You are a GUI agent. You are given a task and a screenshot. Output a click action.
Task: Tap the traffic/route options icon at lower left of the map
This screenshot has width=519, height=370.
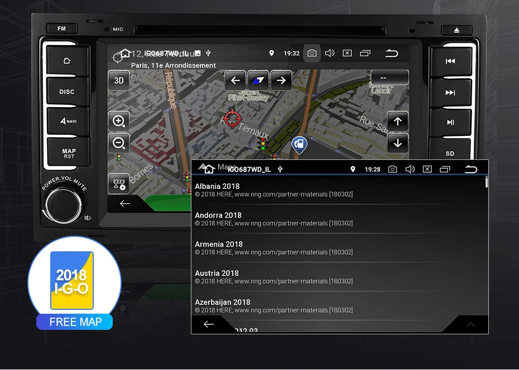(119, 184)
